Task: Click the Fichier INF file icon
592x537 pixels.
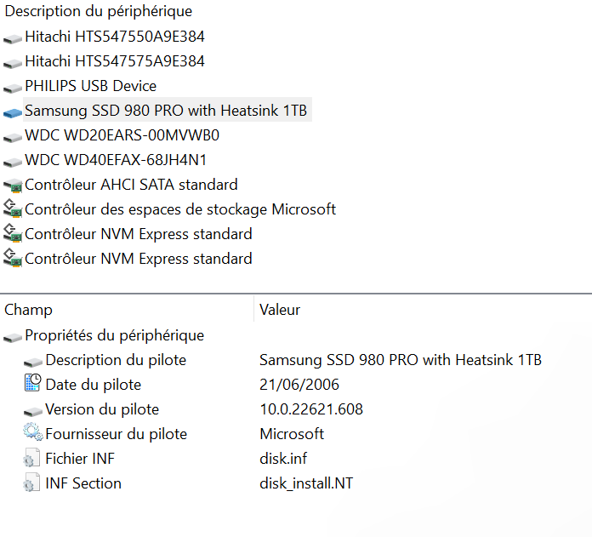Action: [x=32, y=459]
